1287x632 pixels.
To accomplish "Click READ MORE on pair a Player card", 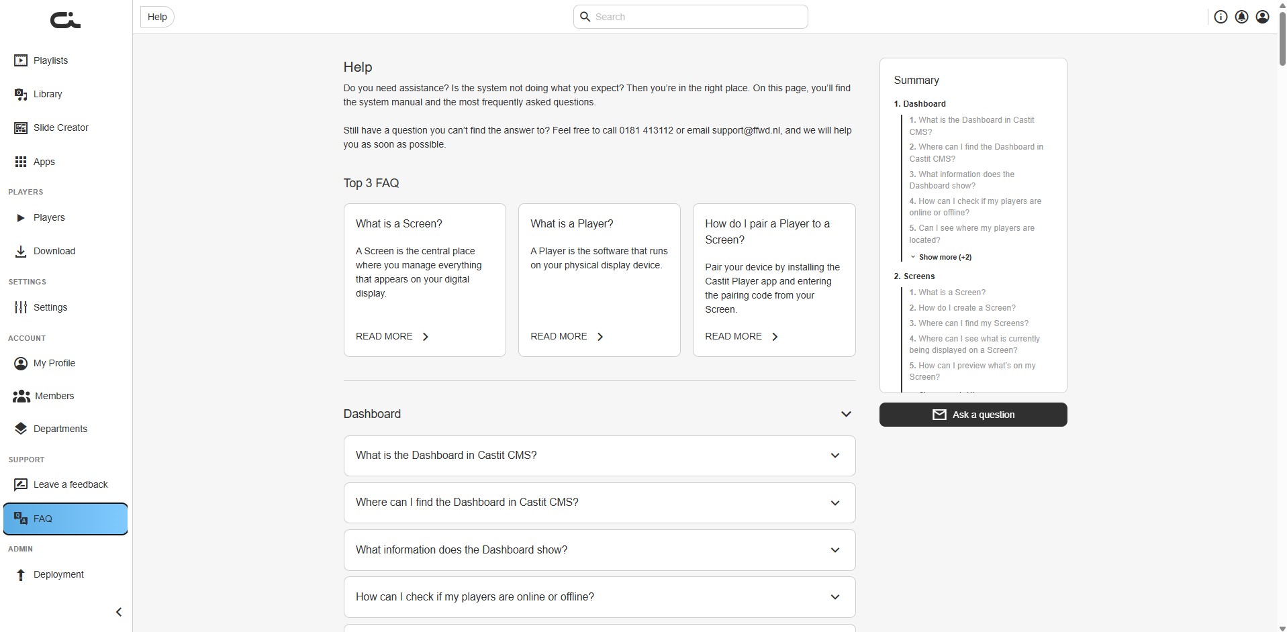I will click(x=733, y=336).
